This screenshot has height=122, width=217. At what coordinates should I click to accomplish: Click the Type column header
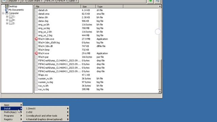(109, 6)
